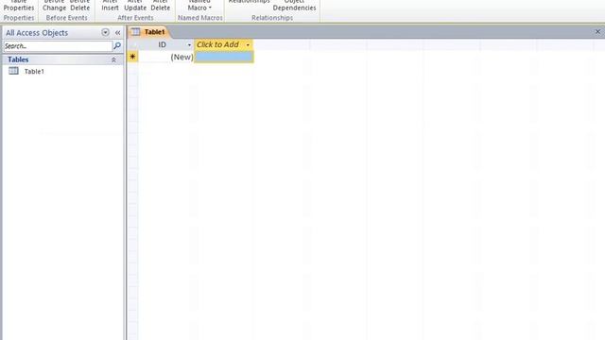
Task: Close the Table1 document window
Action: coord(597,31)
